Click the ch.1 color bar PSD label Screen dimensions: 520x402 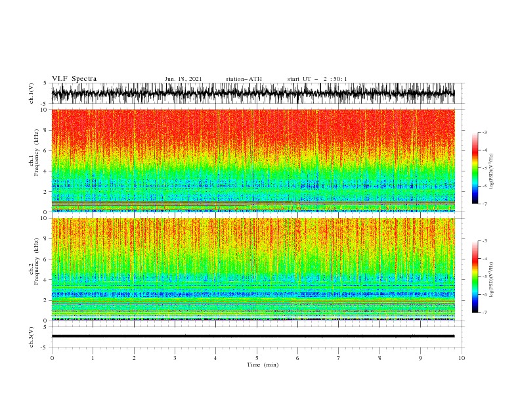[x=491, y=171]
